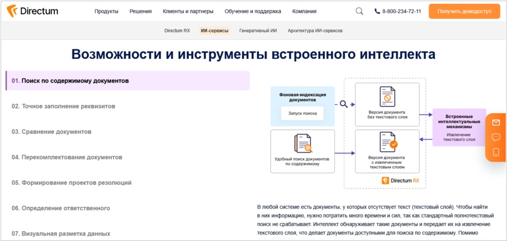
Task: Open Архитектура ИИ-сервисов tab
Action: (x=315, y=31)
